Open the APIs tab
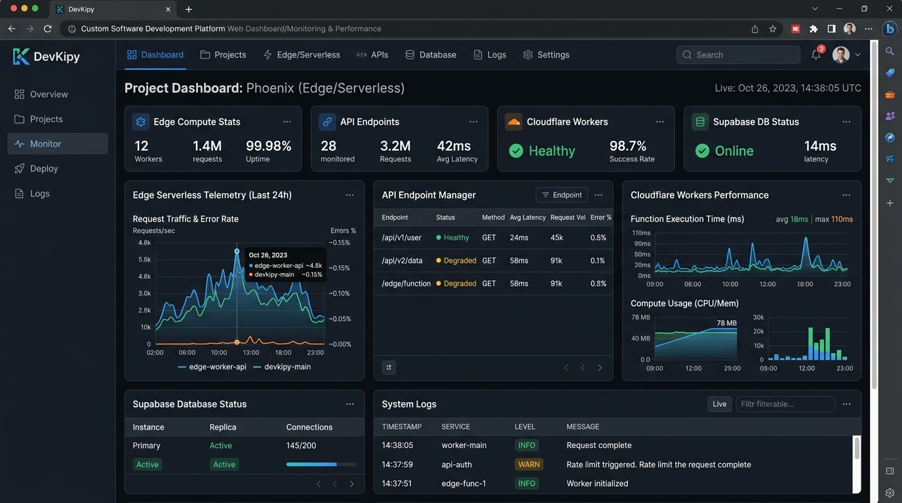The width and height of the screenshot is (902, 503). click(x=372, y=55)
